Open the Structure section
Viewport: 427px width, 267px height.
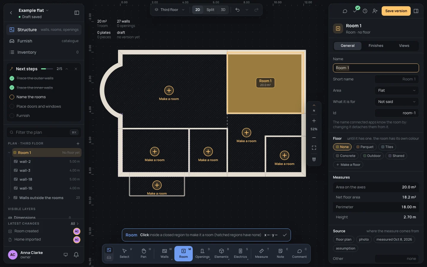(x=44, y=30)
